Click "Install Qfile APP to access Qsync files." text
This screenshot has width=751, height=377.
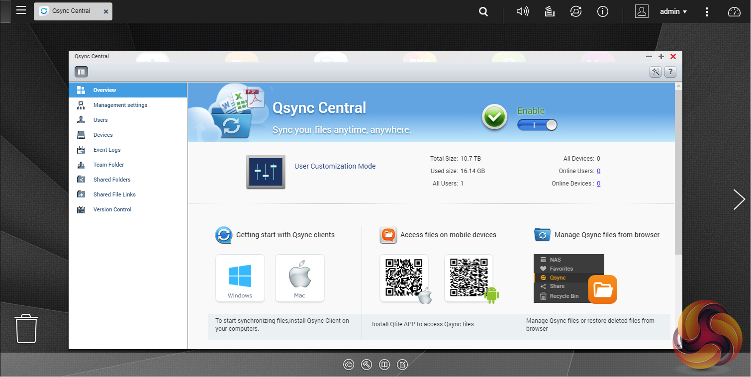[x=424, y=324]
